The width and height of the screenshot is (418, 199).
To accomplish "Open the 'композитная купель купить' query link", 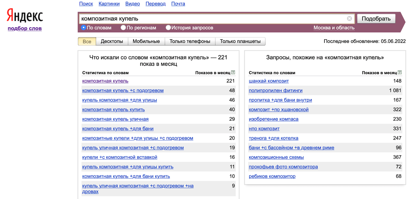I will [113, 110].
